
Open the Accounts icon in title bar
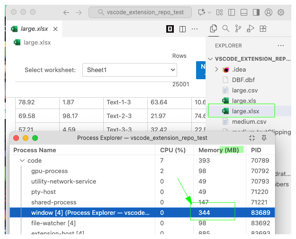pyautogui.click(x=269, y=13)
